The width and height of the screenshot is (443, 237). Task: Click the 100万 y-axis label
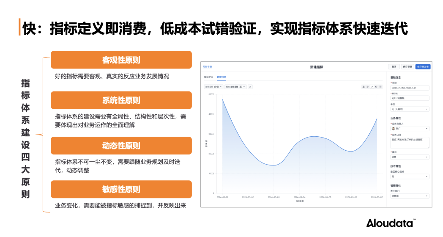click(x=211, y=174)
